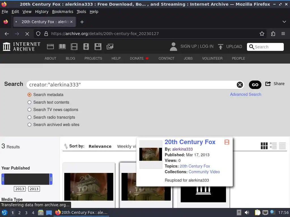Open the Images icon in the navbar

[x=110, y=47]
